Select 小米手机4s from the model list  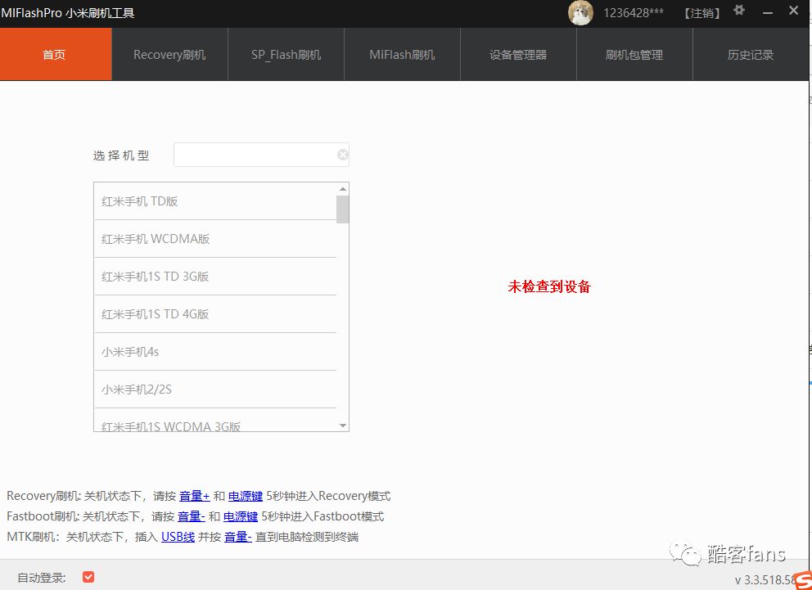pyautogui.click(x=215, y=352)
